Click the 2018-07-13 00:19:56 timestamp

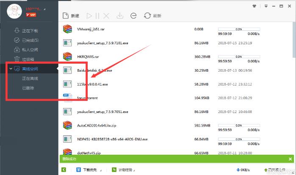coord(235,70)
